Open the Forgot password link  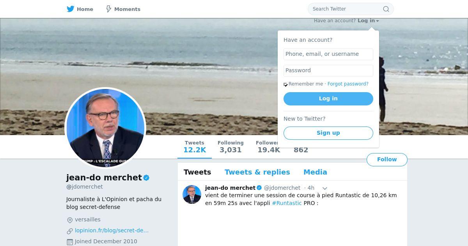(348, 84)
